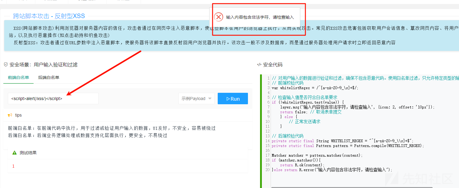
Task: Click the code comment // 正常发送请求
Action: point(304,121)
